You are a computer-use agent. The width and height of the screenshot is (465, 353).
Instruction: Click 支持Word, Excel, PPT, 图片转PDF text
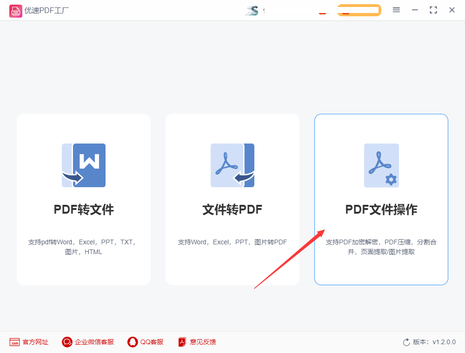[232, 242]
